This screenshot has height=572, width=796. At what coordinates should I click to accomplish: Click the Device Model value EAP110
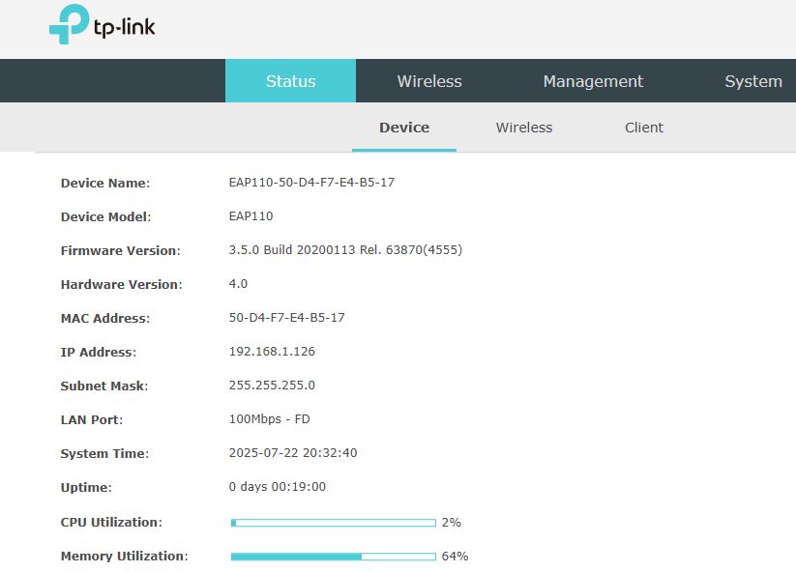pos(251,216)
